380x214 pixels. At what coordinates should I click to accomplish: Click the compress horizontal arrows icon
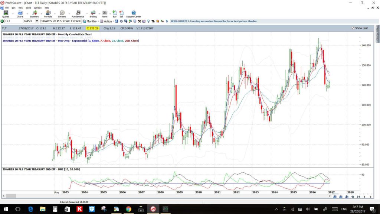(358, 197)
